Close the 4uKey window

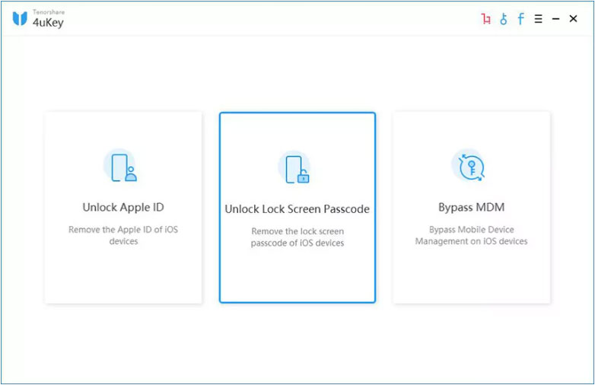click(574, 19)
